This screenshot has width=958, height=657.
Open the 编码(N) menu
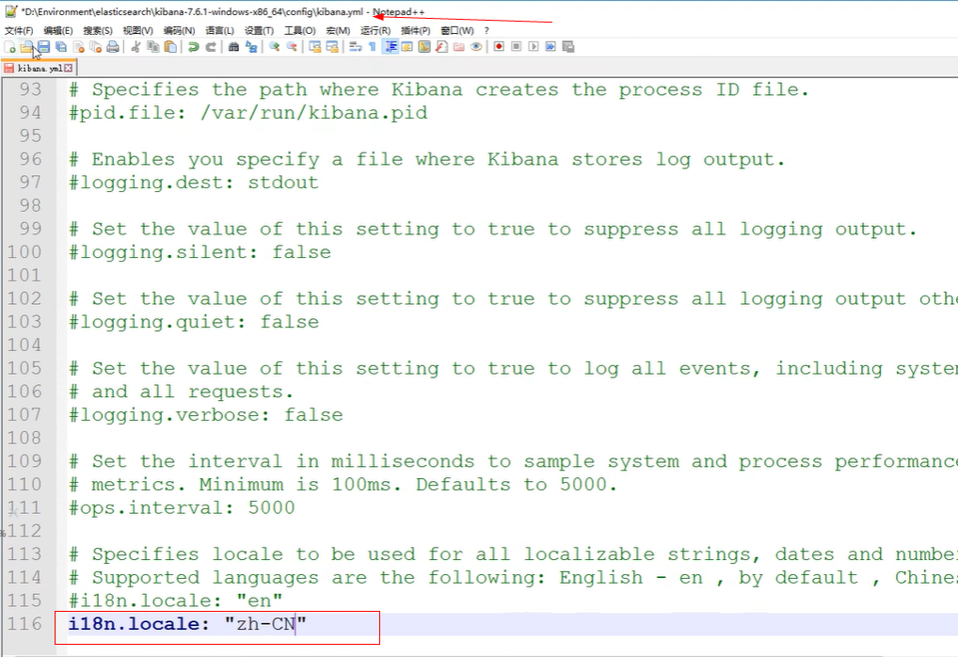pyautogui.click(x=179, y=30)
